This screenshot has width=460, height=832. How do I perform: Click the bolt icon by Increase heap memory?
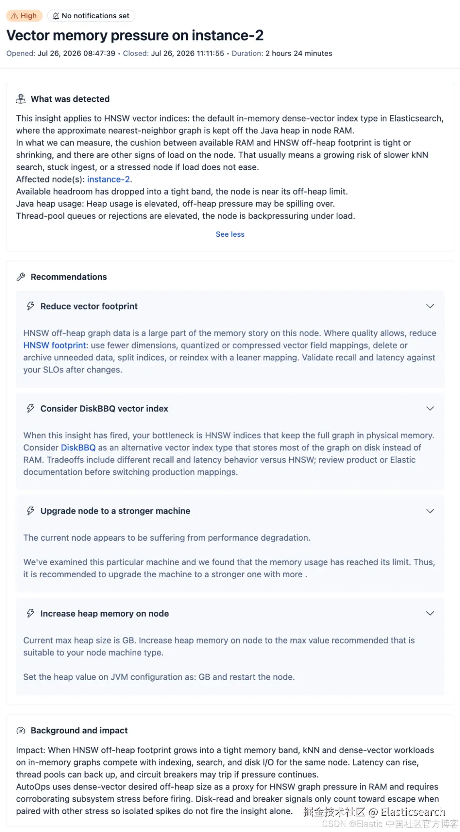click(x=30, y=613)
